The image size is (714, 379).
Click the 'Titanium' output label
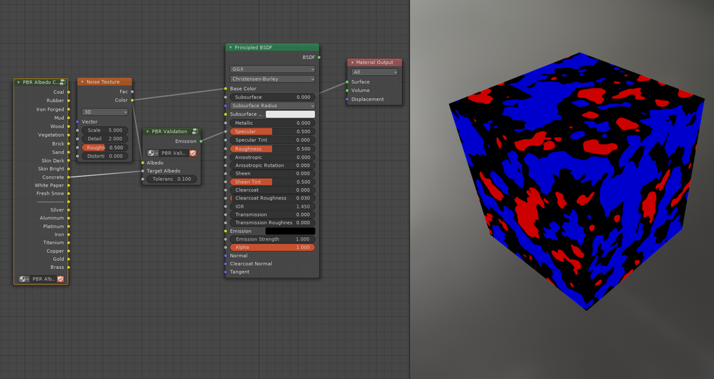(53, 243)
